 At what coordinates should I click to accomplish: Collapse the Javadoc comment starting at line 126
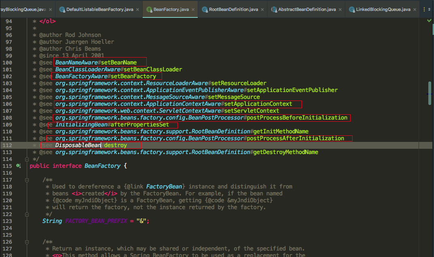point(27,242)
